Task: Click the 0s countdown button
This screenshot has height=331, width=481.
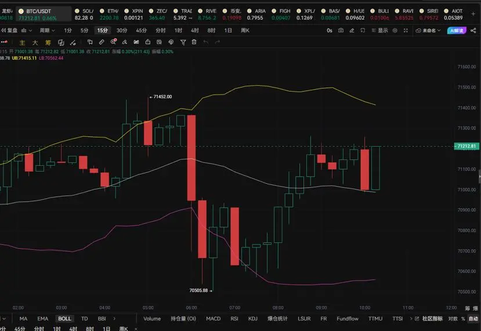Action: click(x=330, y=30)
